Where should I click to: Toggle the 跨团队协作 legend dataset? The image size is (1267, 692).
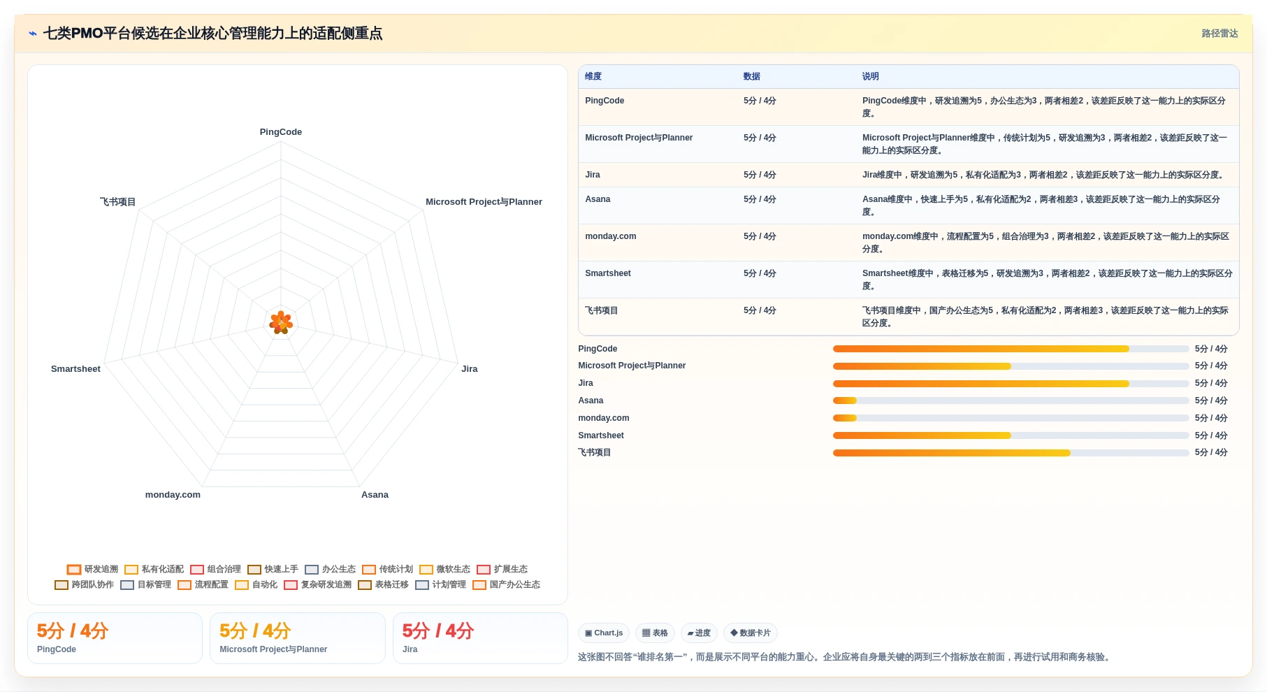tap(84, 585)
